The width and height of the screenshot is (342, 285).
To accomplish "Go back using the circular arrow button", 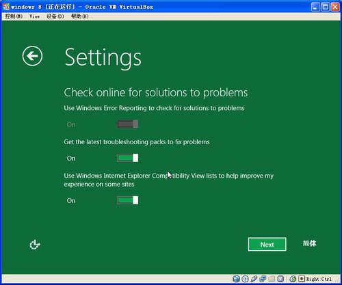I will coord(32,56).
